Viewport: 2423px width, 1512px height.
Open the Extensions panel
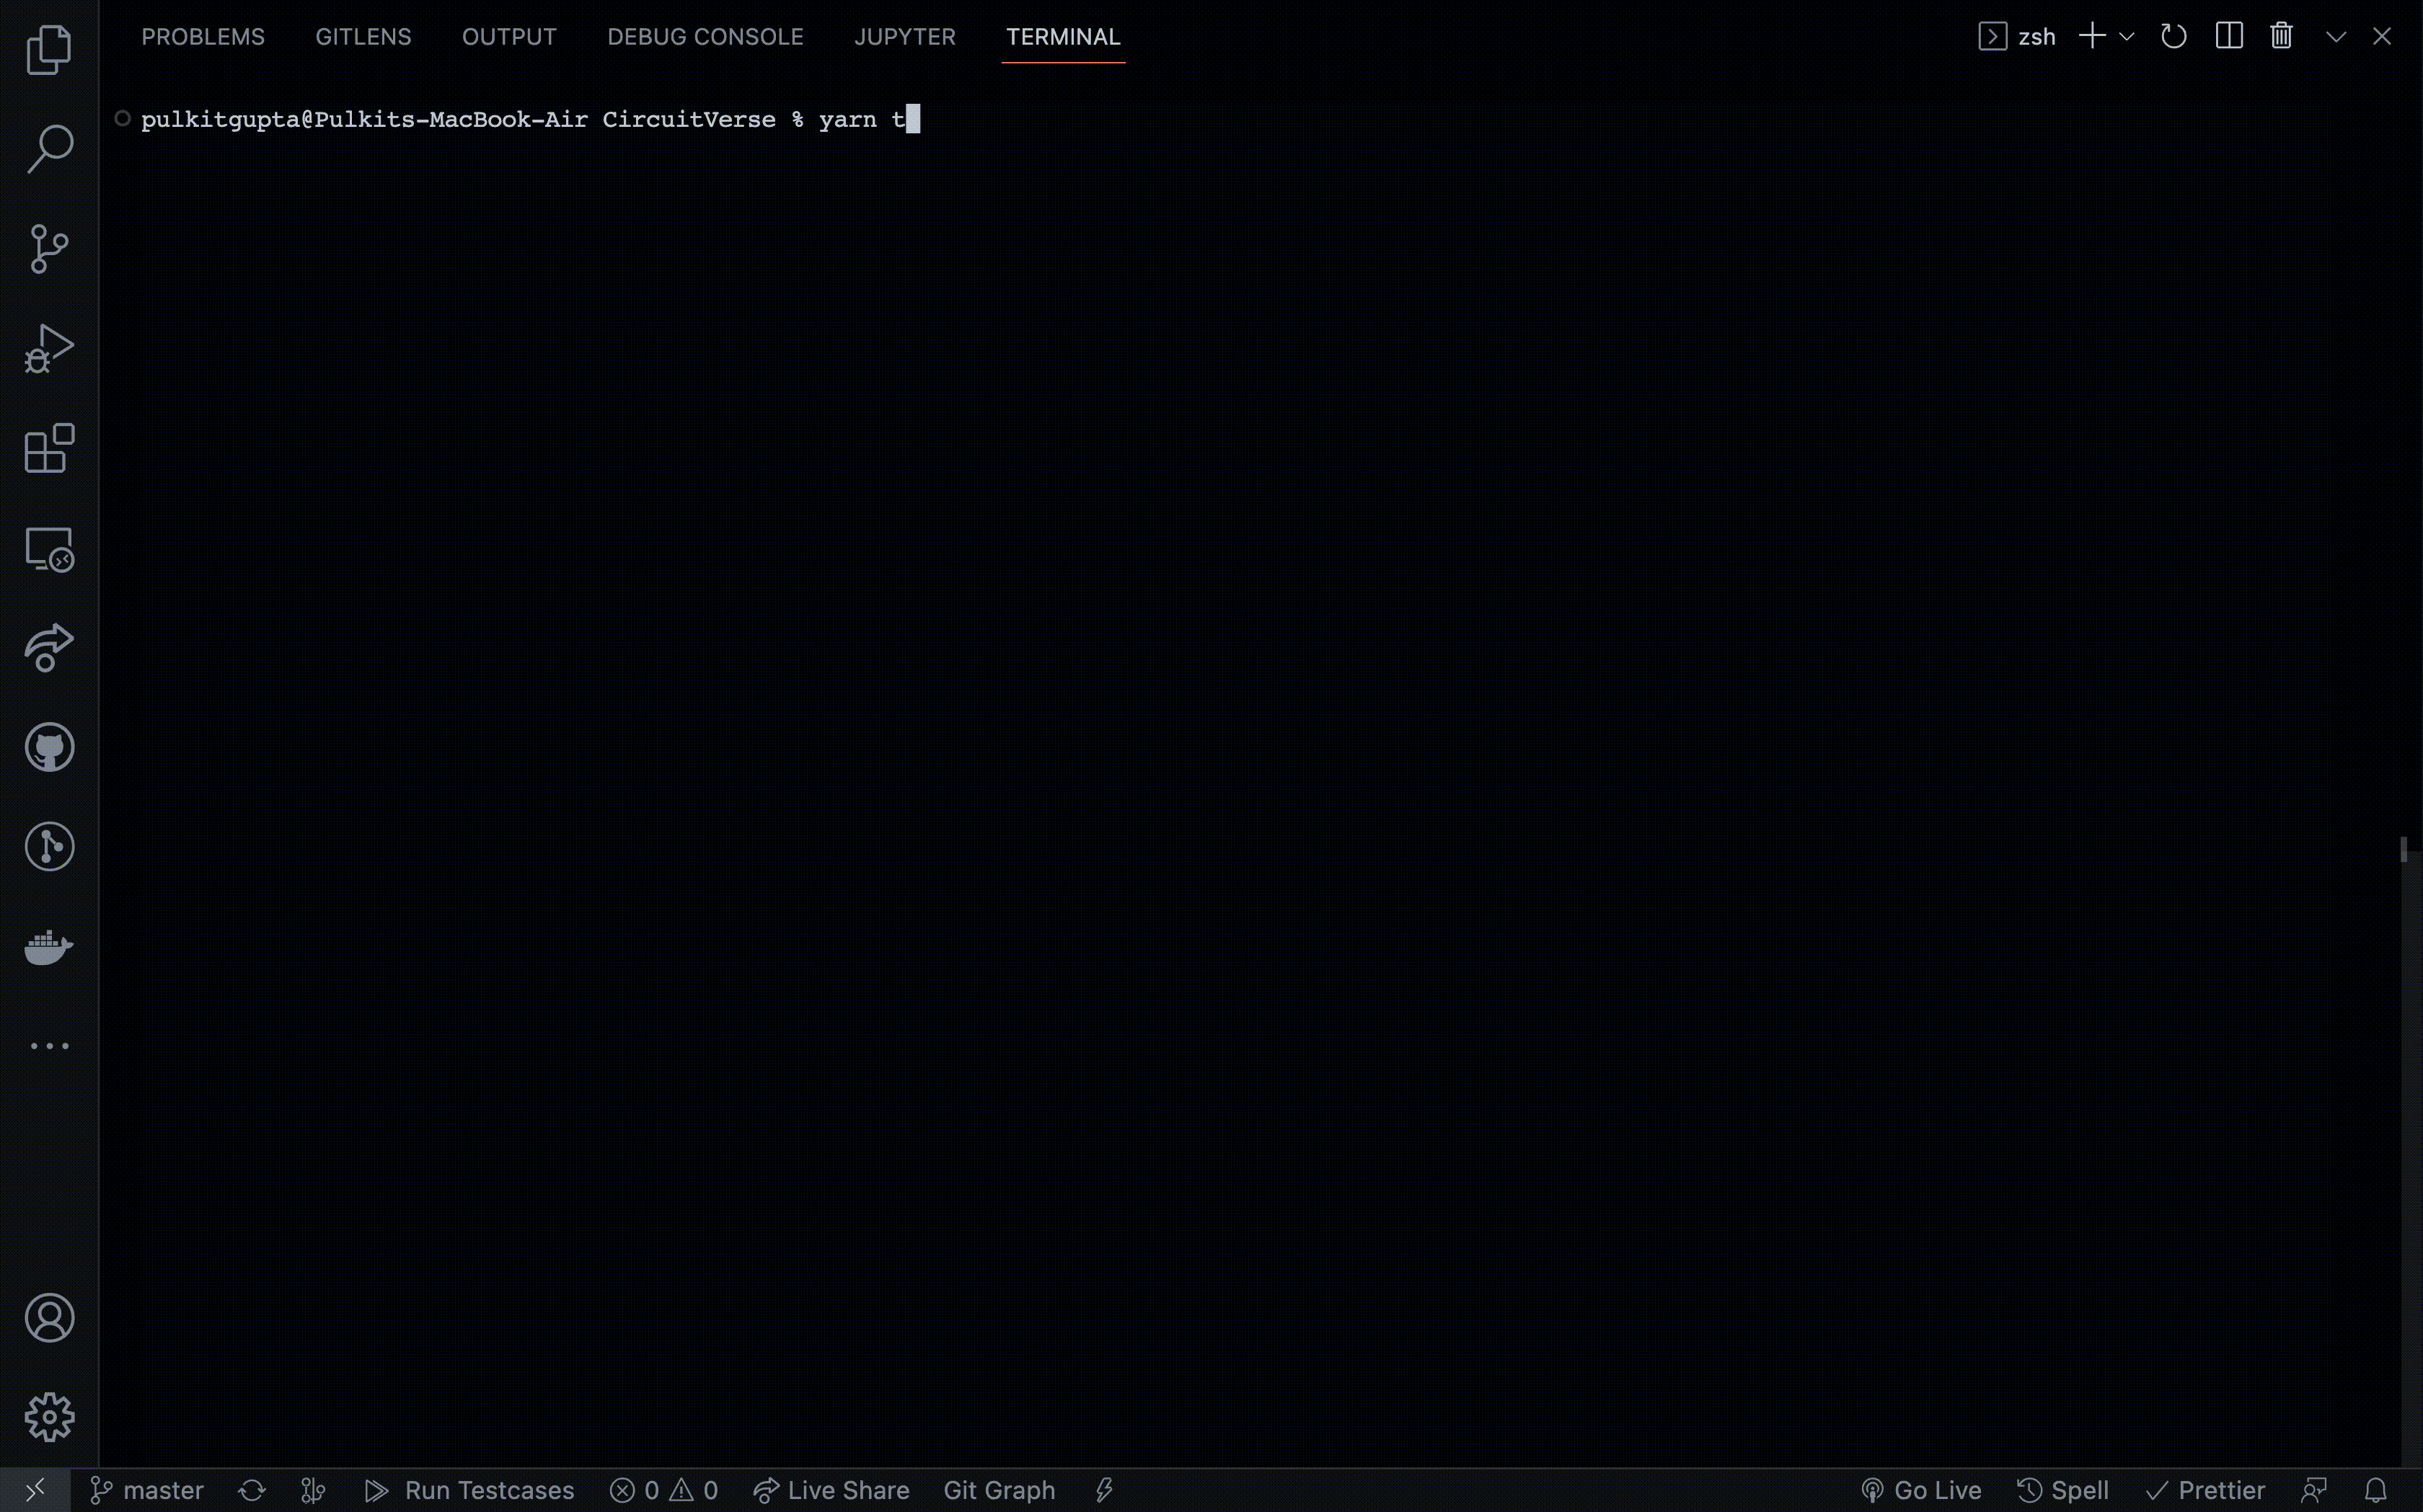click(x=48, y=449)
